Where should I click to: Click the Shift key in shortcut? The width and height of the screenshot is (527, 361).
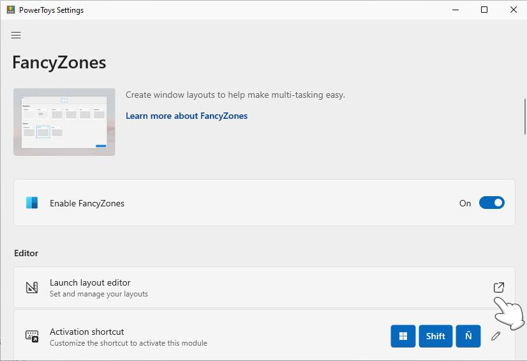436,336
